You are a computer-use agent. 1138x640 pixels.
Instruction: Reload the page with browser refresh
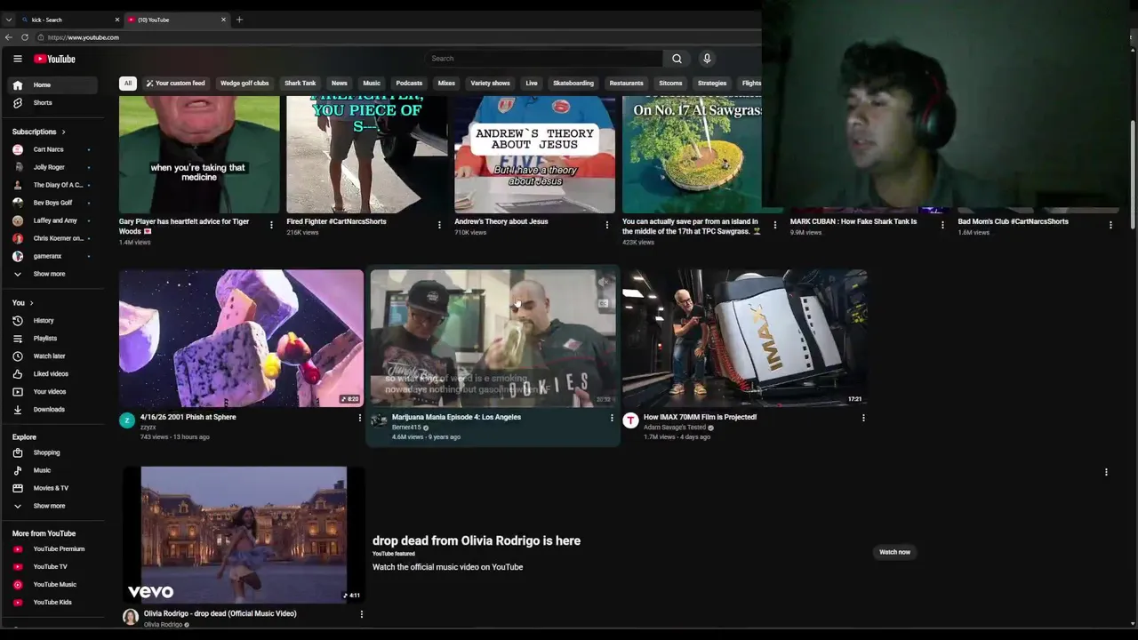pos(25,37)
